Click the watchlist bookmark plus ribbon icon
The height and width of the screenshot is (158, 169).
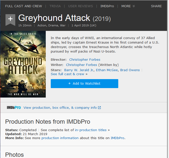[x=10, y=19]
